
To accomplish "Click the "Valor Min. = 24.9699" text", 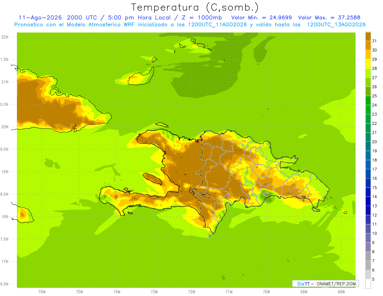I will pyautogui.click(x=261, y=18).
